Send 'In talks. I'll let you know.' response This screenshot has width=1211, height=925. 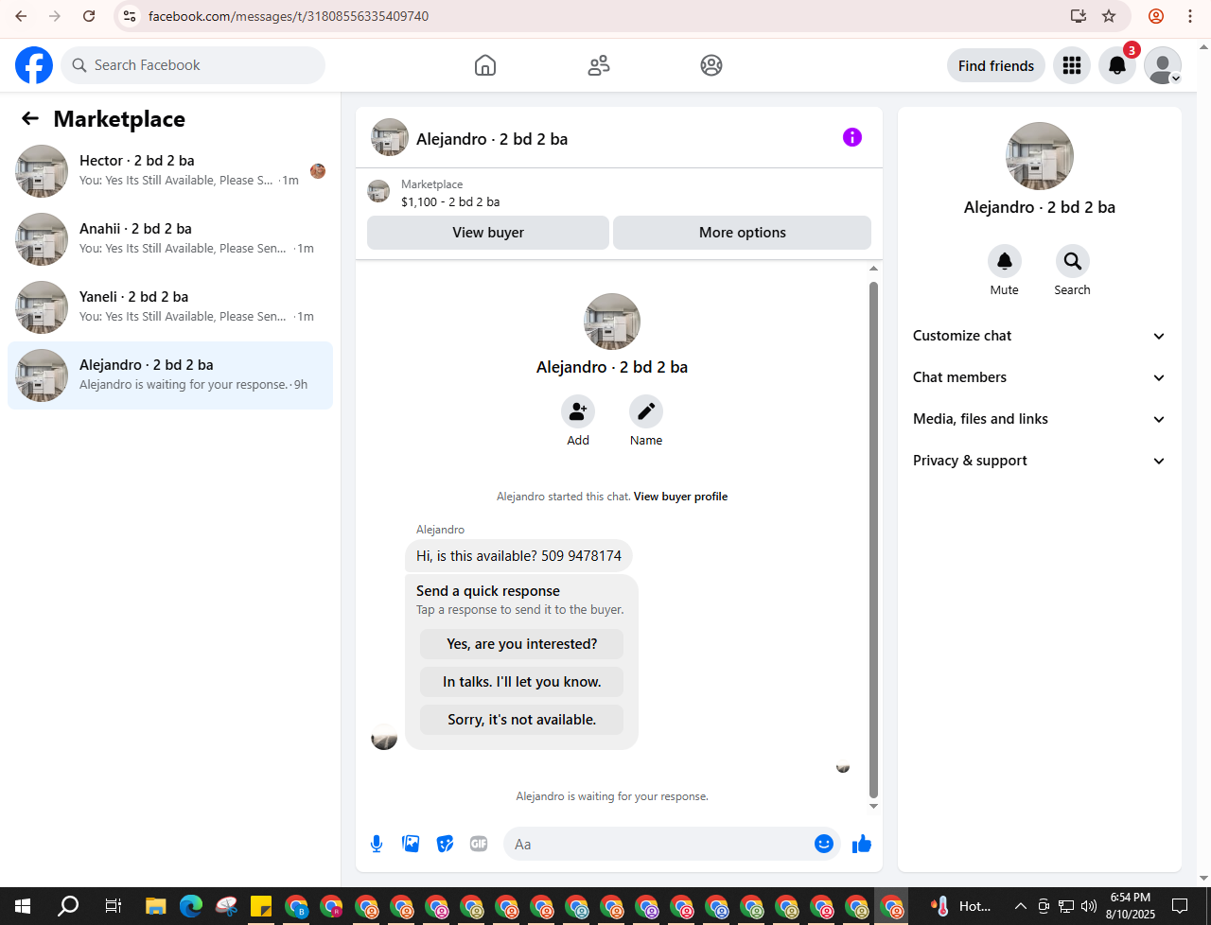[x=521, y=682]
